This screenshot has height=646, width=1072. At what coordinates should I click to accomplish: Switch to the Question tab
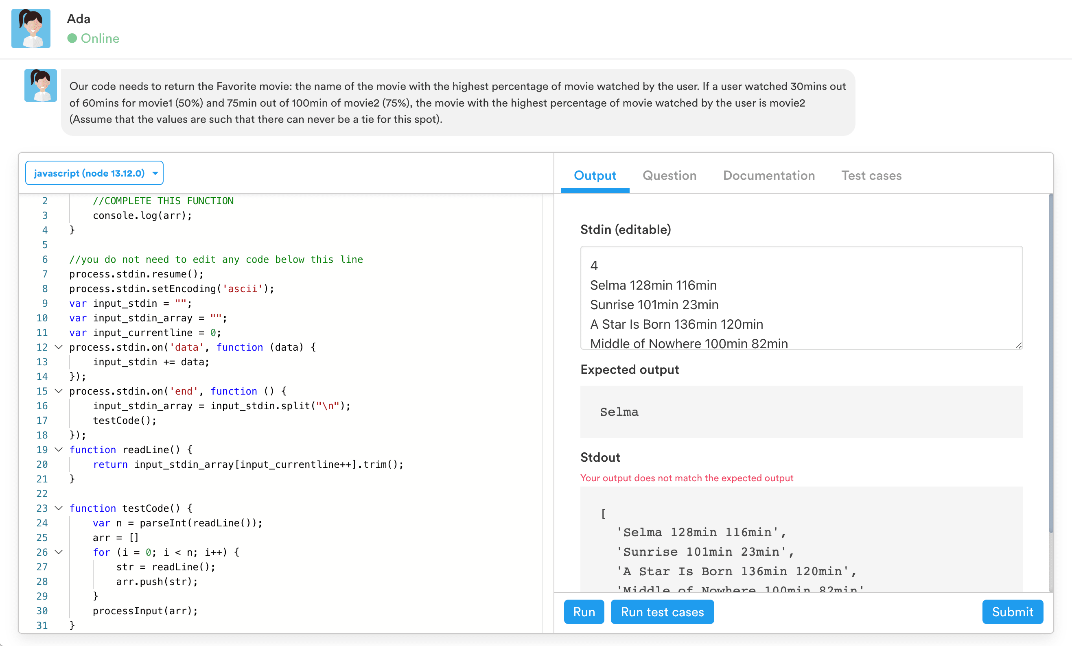coord(669,176)
